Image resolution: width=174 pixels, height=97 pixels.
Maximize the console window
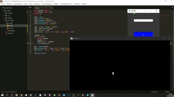[x=163, y=38]
